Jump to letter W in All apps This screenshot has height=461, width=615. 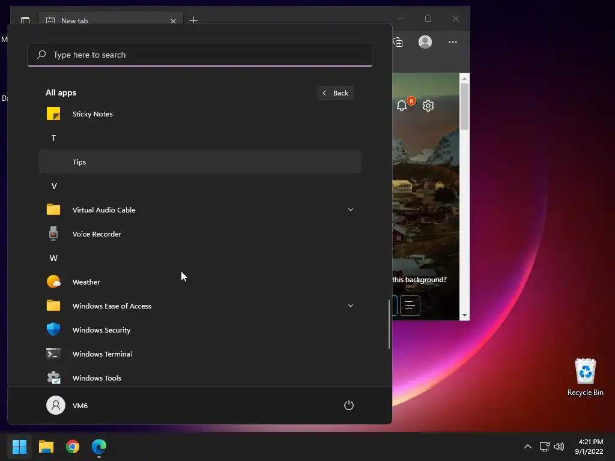(53, 258)
